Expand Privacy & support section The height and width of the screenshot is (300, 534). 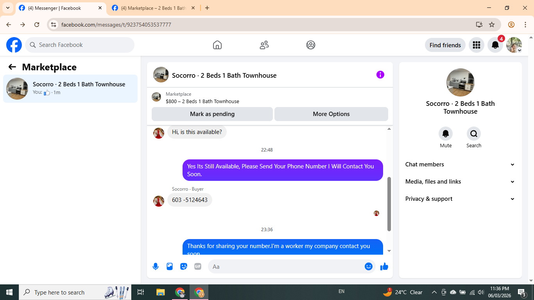460,199
